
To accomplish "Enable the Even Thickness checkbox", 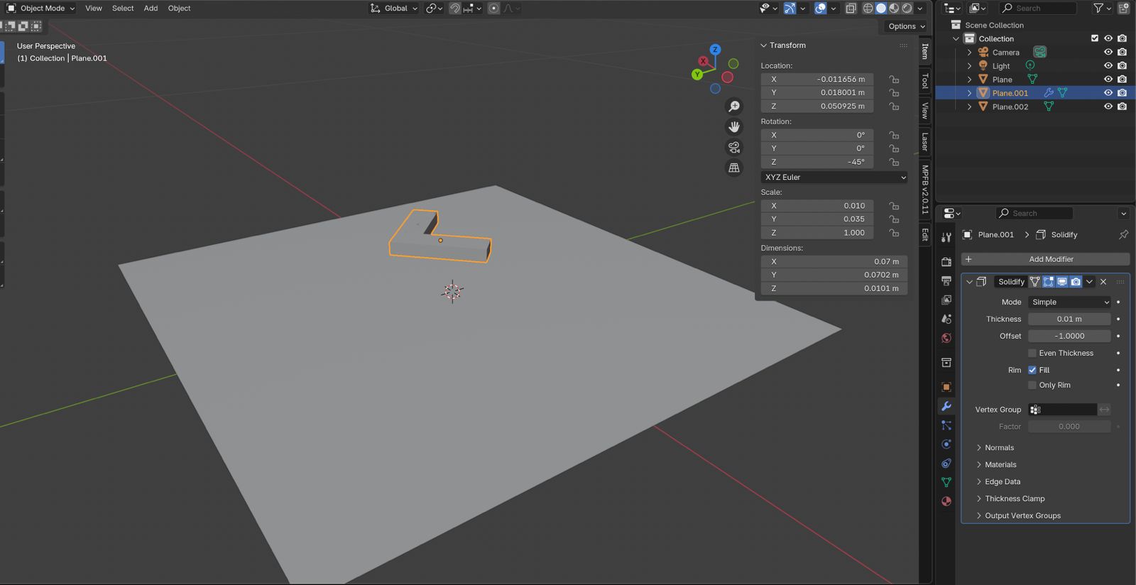I will click(x=1032, y=353).
